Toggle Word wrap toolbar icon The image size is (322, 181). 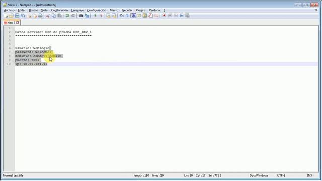pos(121,16)
